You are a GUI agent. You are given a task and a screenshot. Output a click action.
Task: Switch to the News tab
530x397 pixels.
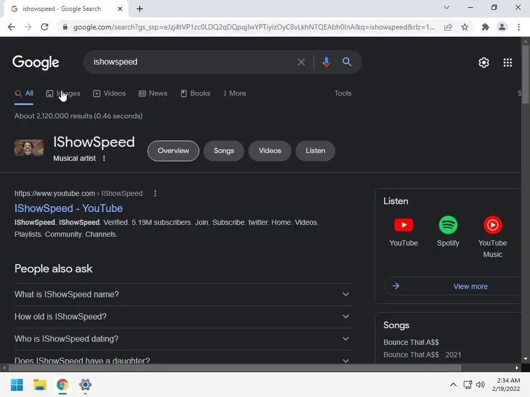(153, 94)
